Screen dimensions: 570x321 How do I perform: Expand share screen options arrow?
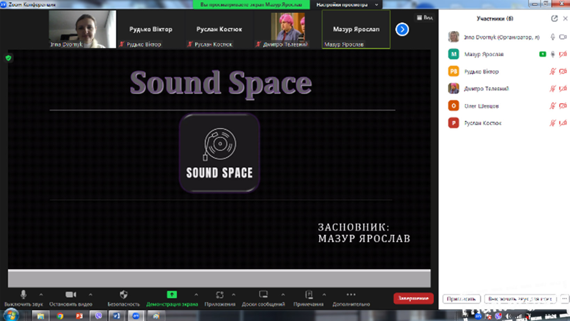196,295
